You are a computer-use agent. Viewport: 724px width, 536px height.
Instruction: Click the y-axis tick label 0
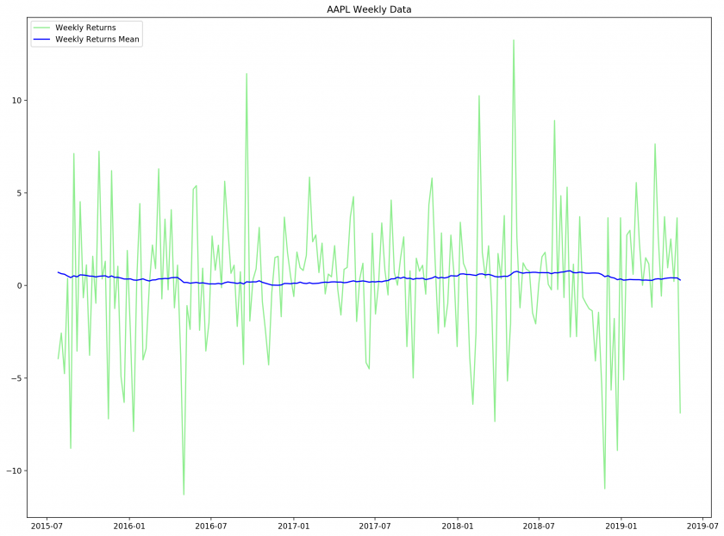(x=19, y=285)
